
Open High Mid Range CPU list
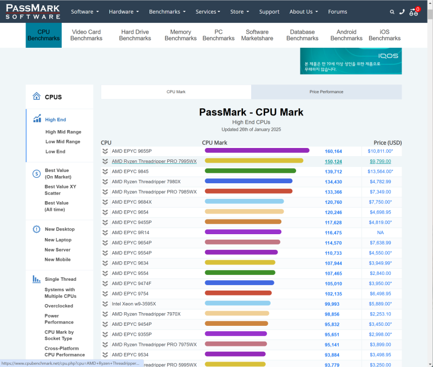point(63,132)
